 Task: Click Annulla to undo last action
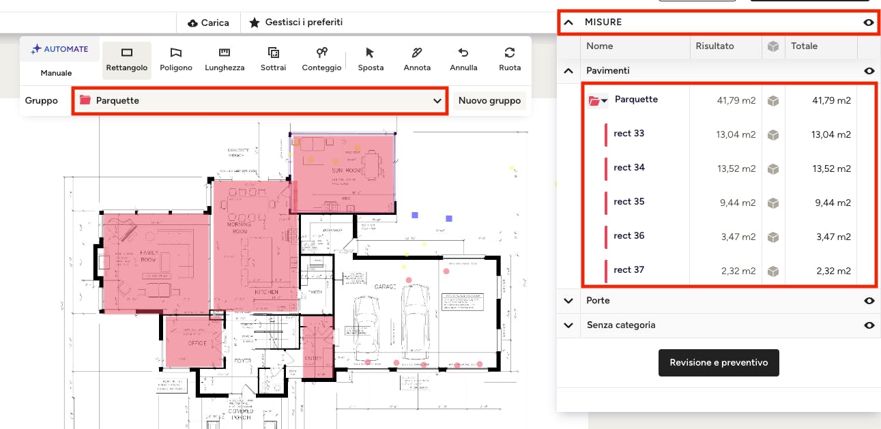point(463,59)
